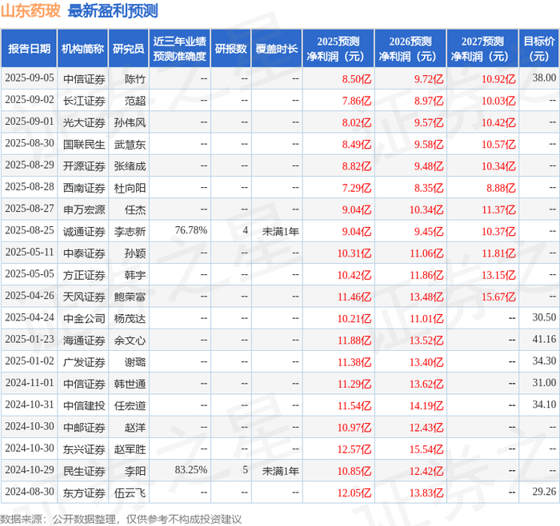Click the 15.54亿 forecast value
The width and height of the screenshot is (560, 526).
(x=426, y=449)
